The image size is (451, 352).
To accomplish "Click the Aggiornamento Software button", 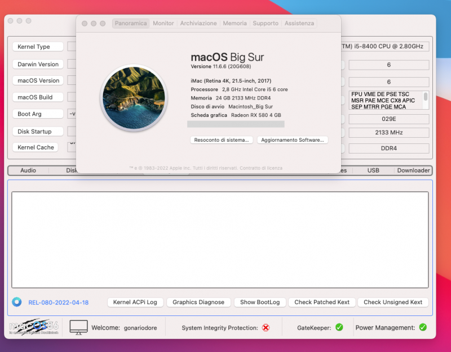I will tap(293, 140).
